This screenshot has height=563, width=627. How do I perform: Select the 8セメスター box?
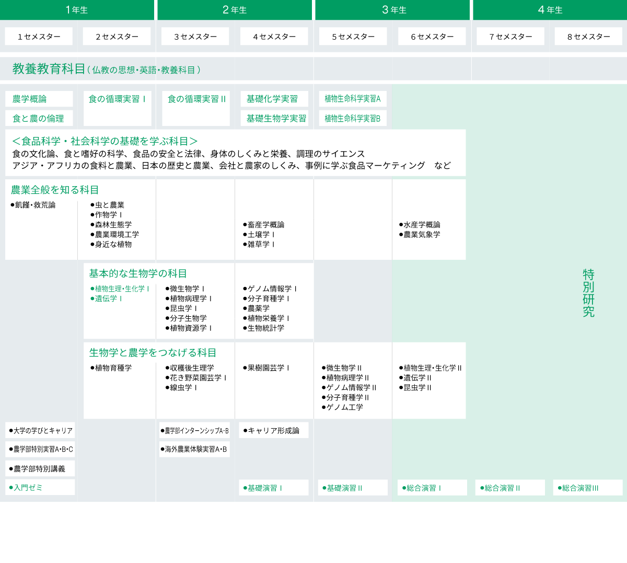(x=589, y=37)
